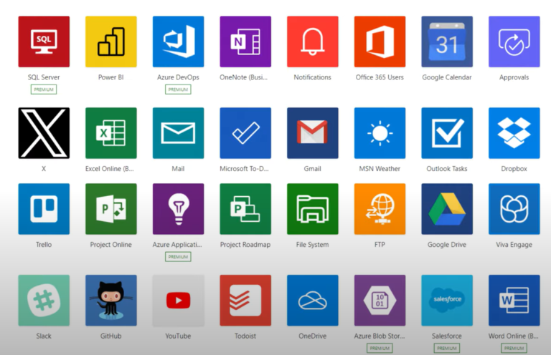This screenshot has height=355, width=551.
Task: Click the Premium badge under Azure Application Insights
Action: pos(178,257)
